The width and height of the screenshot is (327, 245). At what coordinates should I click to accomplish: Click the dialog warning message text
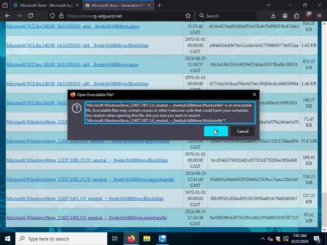coord(170,113)
